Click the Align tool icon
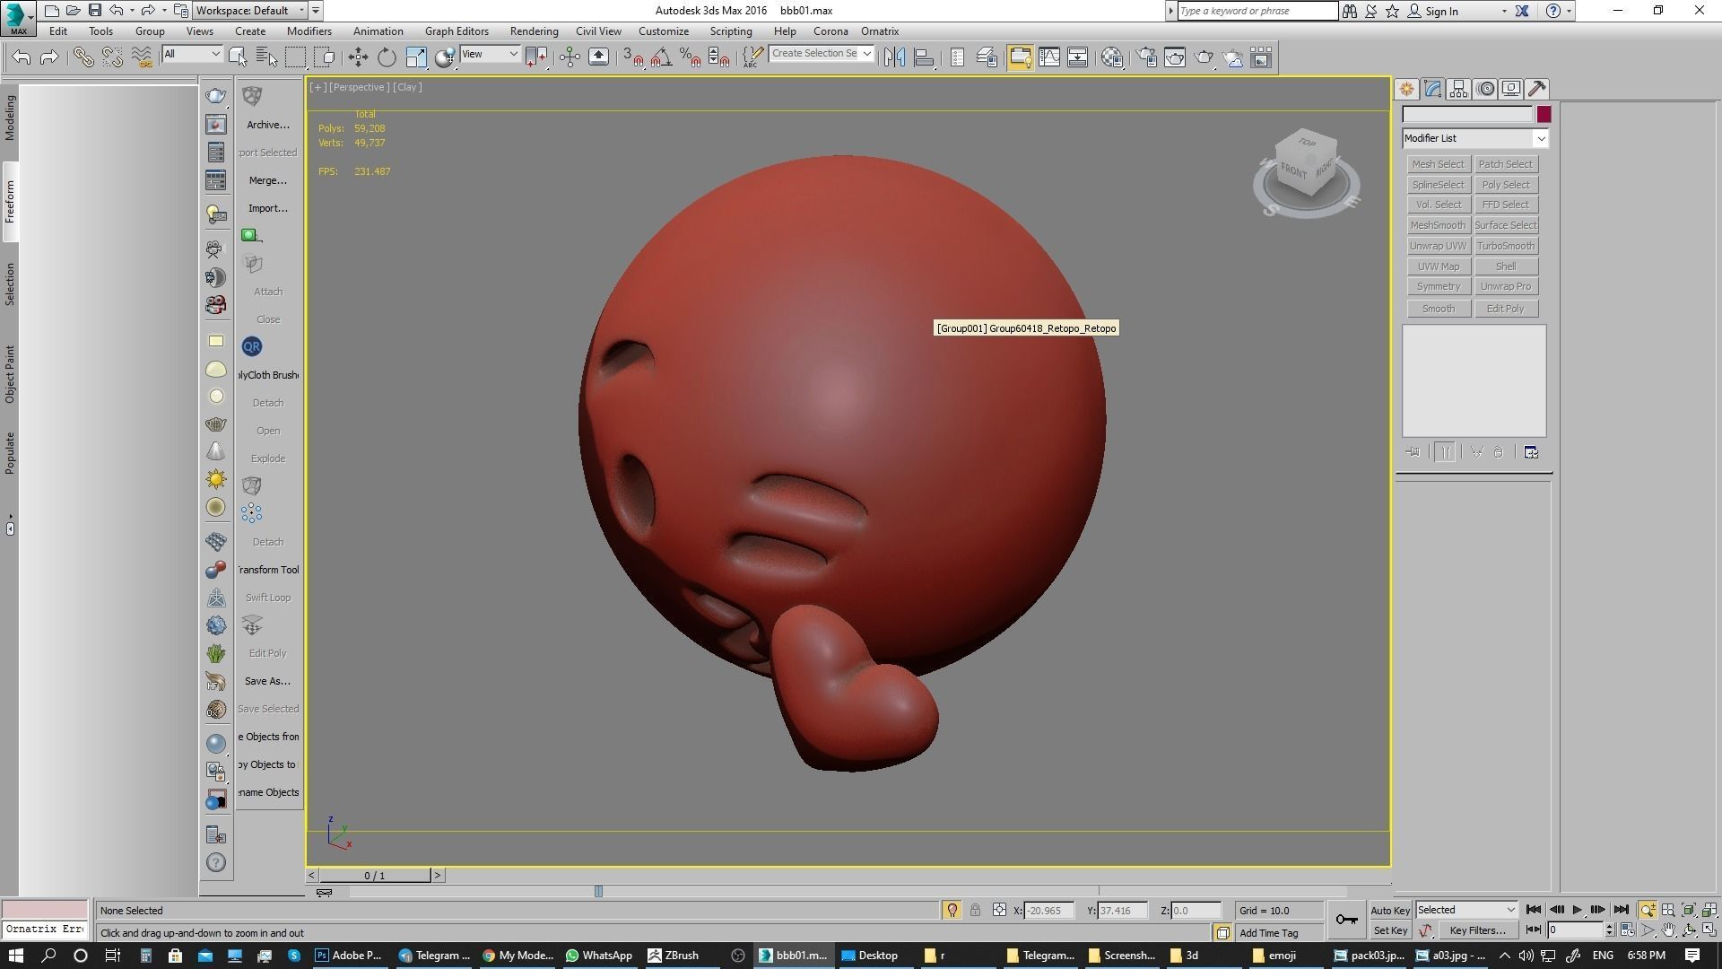The height and width of the screenshot is (969, 1722). [x=924, y=57]
